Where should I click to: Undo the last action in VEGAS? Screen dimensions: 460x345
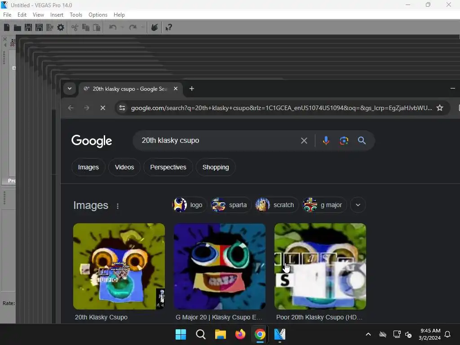pos(113,27)
